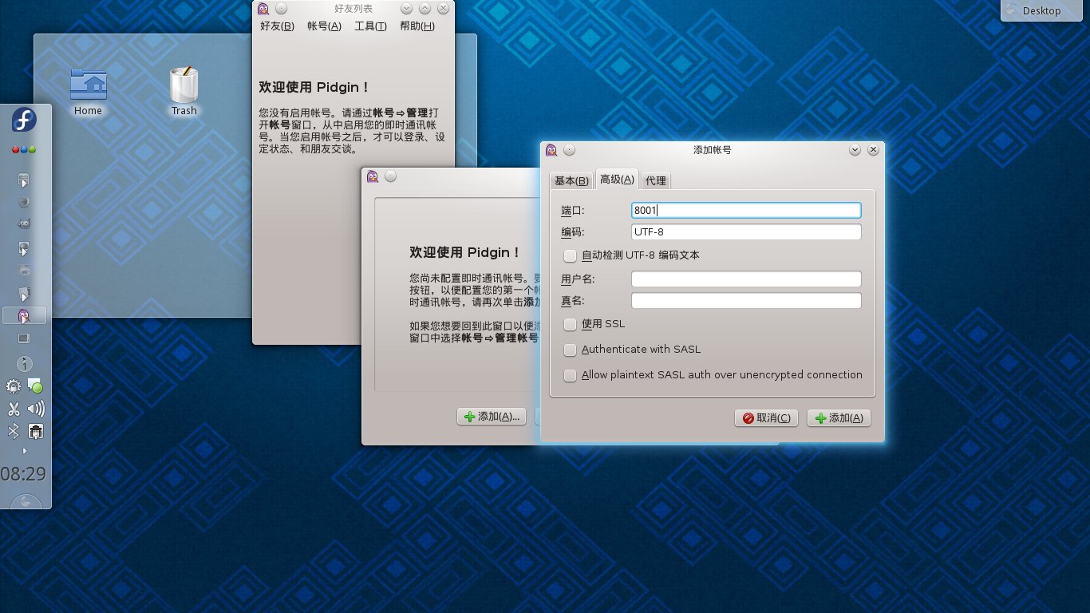The height and width of the screenshot is (613, 1090).
Task: Maximize the buddy list window
Action: 425,9
